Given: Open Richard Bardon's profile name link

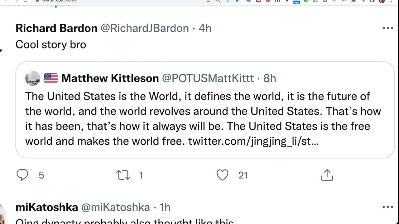Looking at the screenshot, I should [x=56, y=28].
